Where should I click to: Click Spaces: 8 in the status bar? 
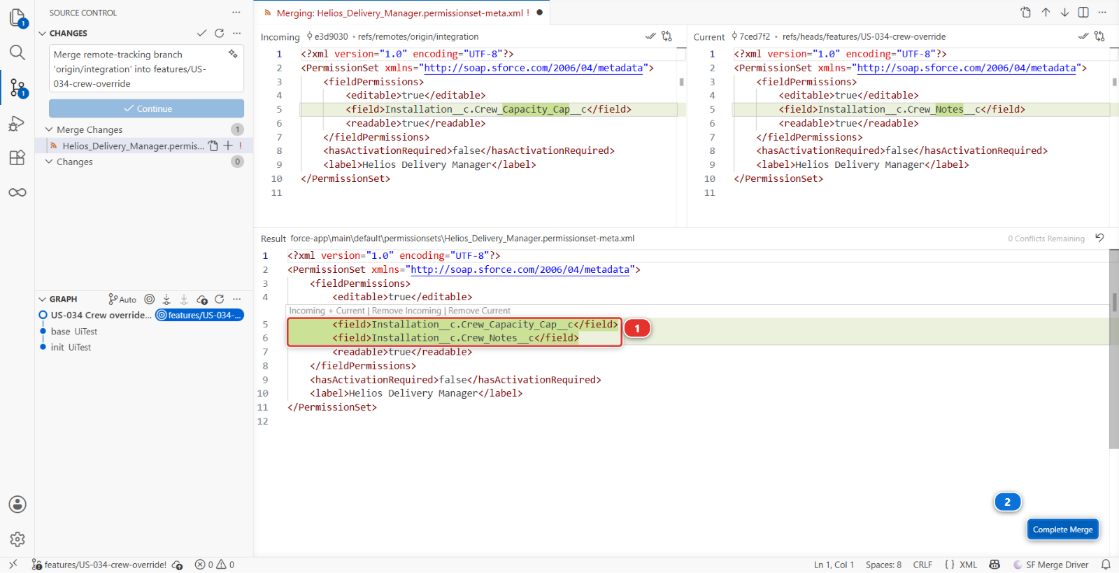[x=883, y=565]
